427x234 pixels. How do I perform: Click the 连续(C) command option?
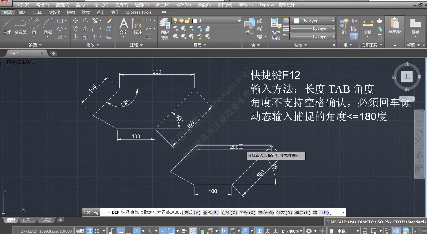[229, 212]
